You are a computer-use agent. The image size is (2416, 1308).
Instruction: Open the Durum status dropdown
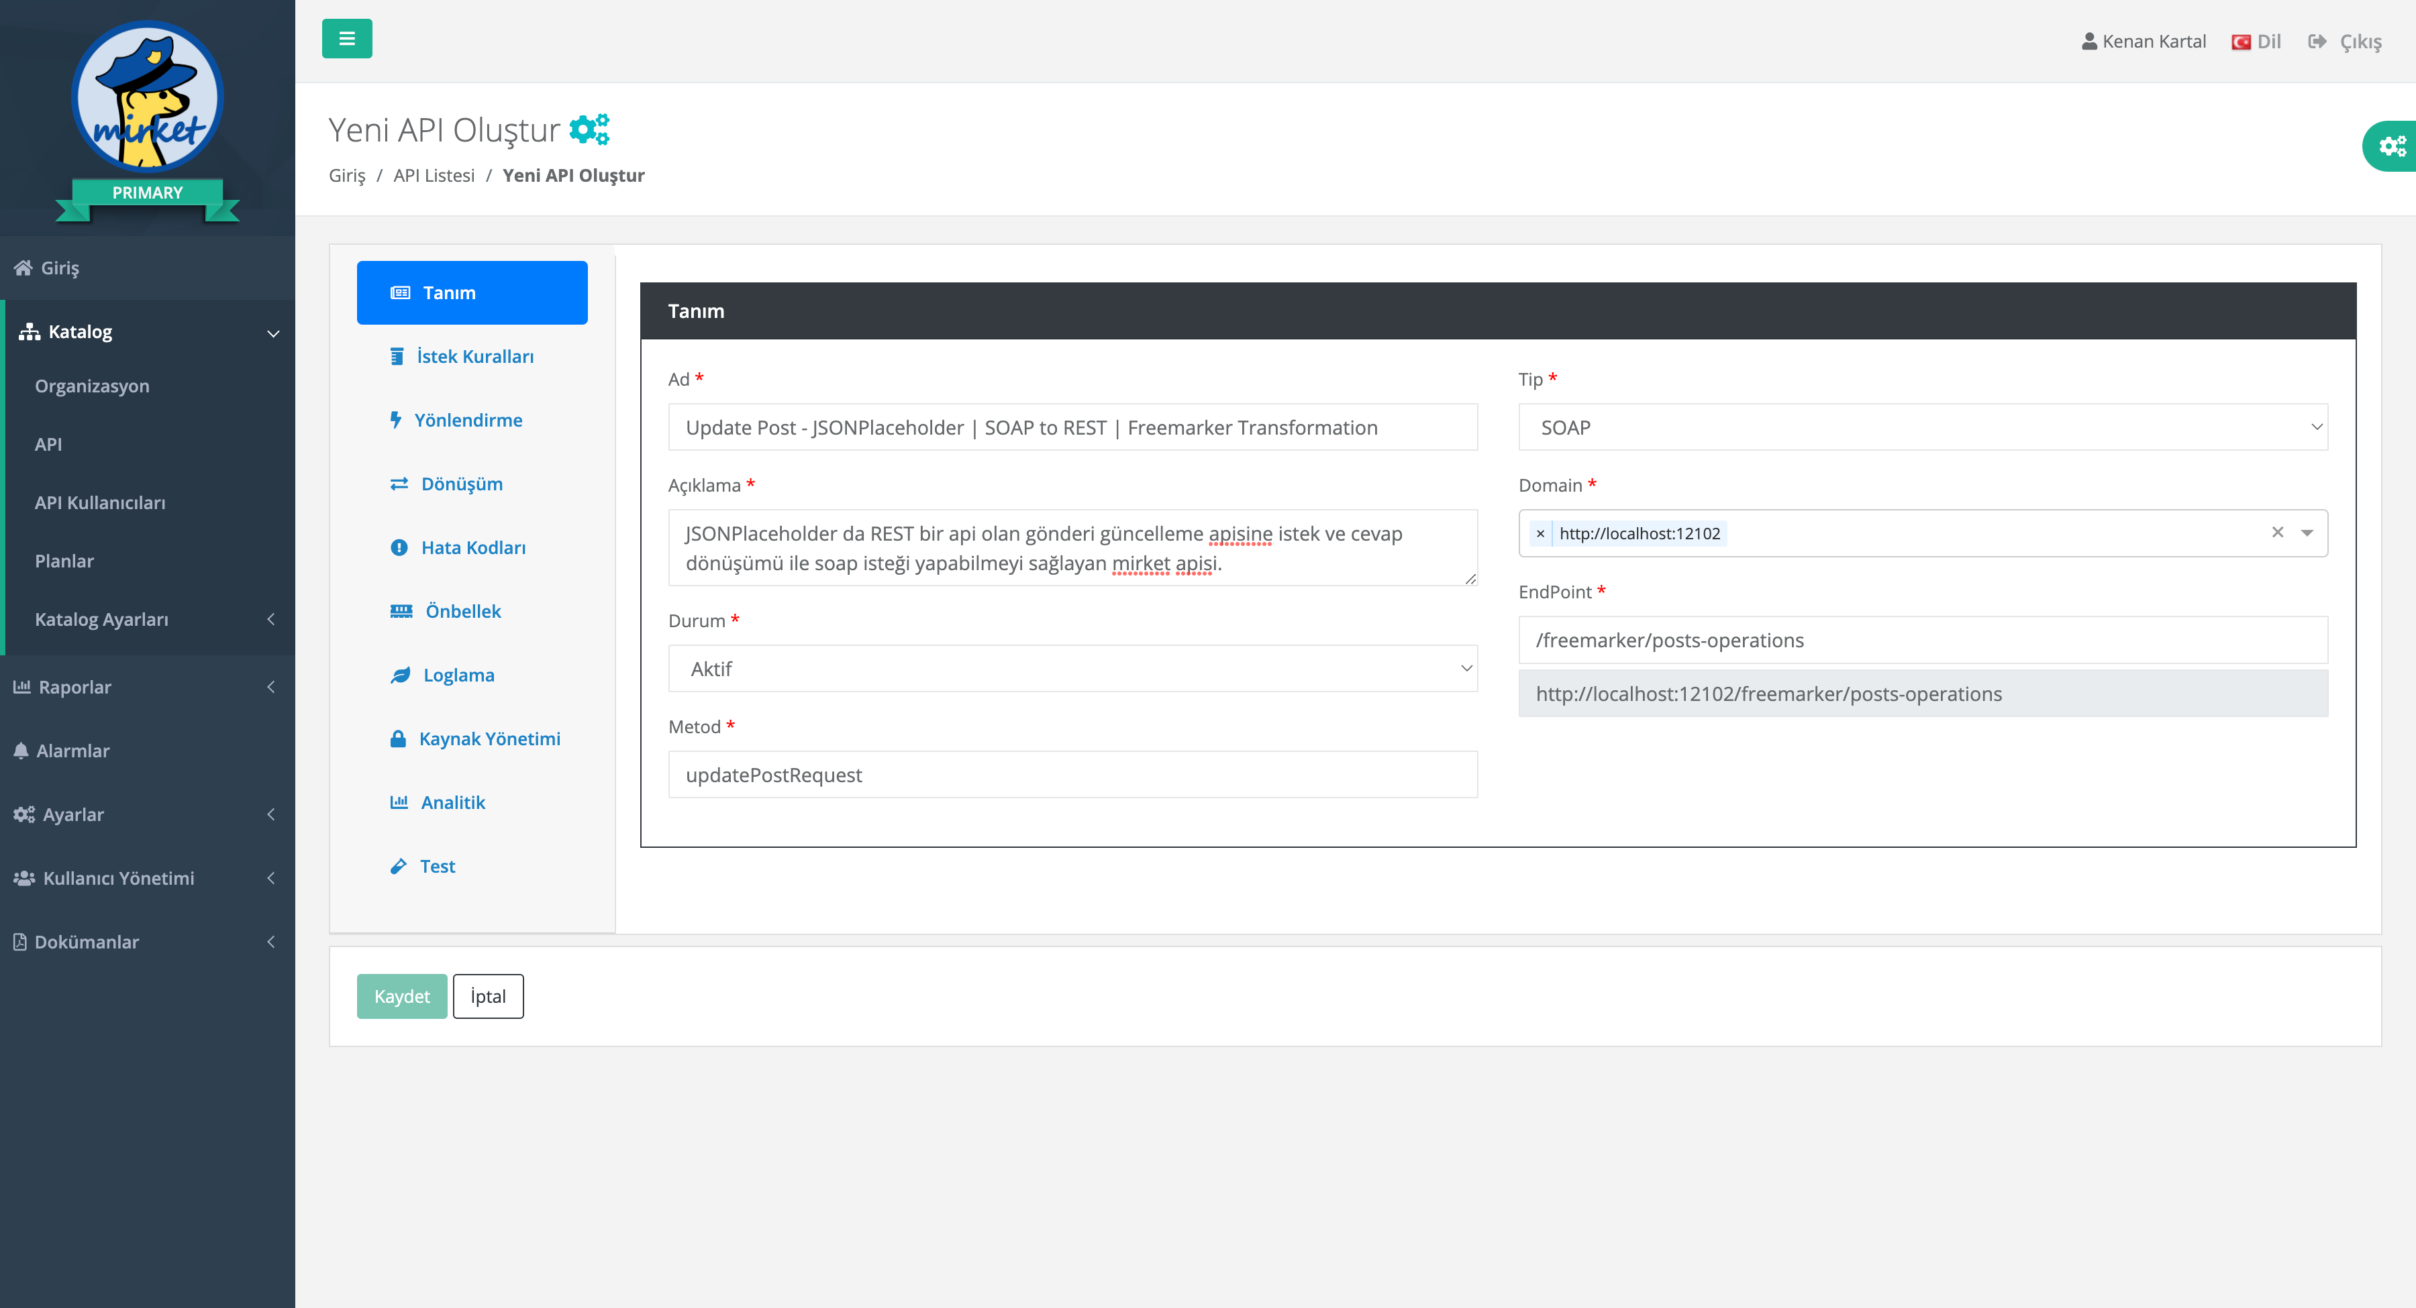(1072, 669)
